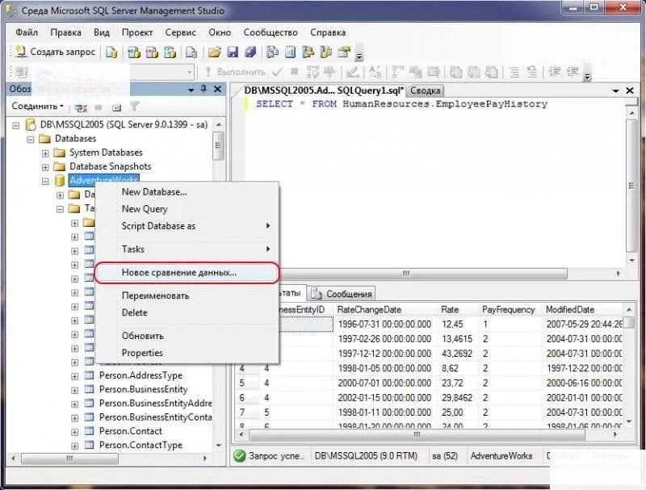This screenshot has height=490, width=646.
Task: Click the Rate column header
Action: [457, 310]
